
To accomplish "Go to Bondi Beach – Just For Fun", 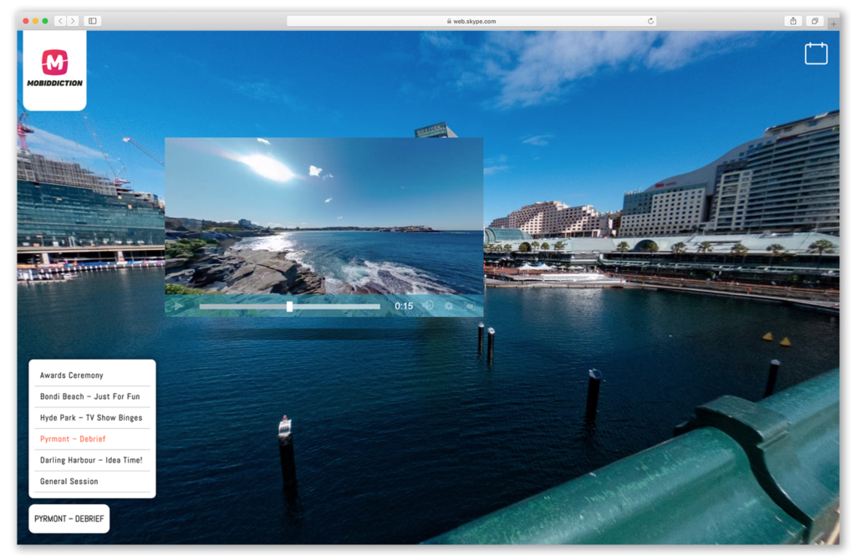I will (x=90, y=396).
